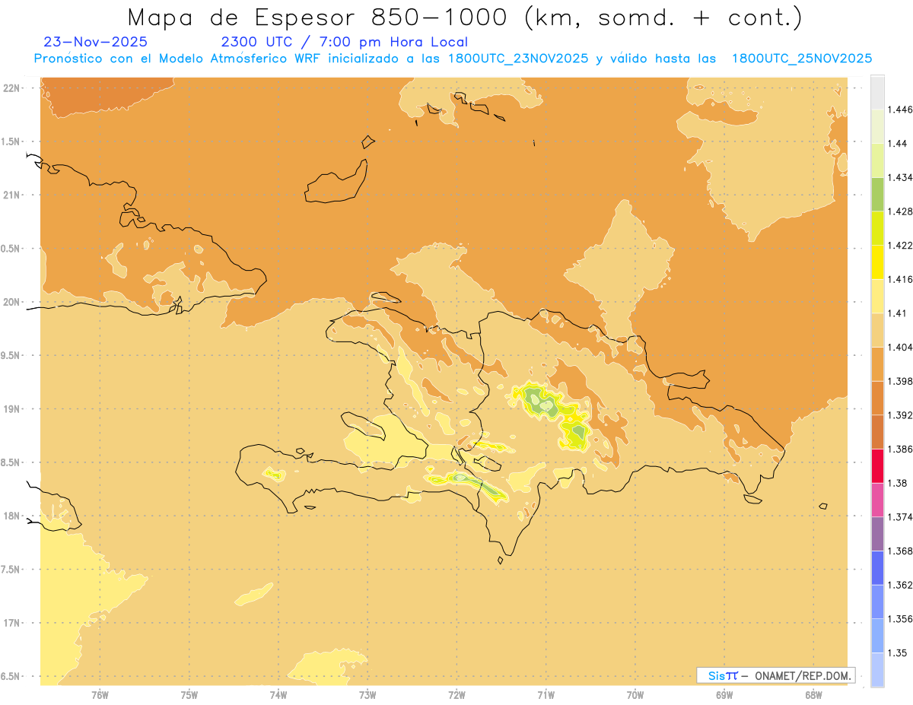This screenshot has width=913, height=705.
Task: Click the legend value 1.38
Action: point(899,483)
